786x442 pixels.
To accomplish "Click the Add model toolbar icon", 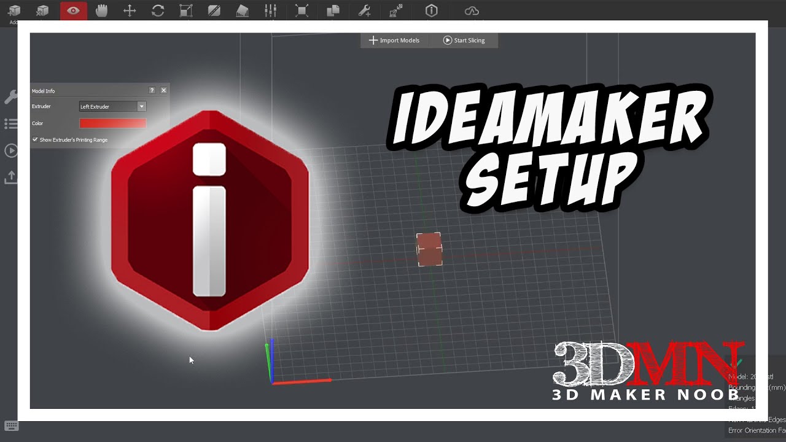I will tap(14, 11).
